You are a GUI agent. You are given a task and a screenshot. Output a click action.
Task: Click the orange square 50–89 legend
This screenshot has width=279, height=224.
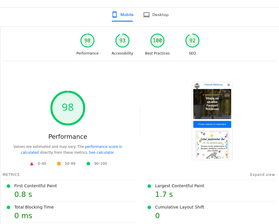[x=59, y=164]
